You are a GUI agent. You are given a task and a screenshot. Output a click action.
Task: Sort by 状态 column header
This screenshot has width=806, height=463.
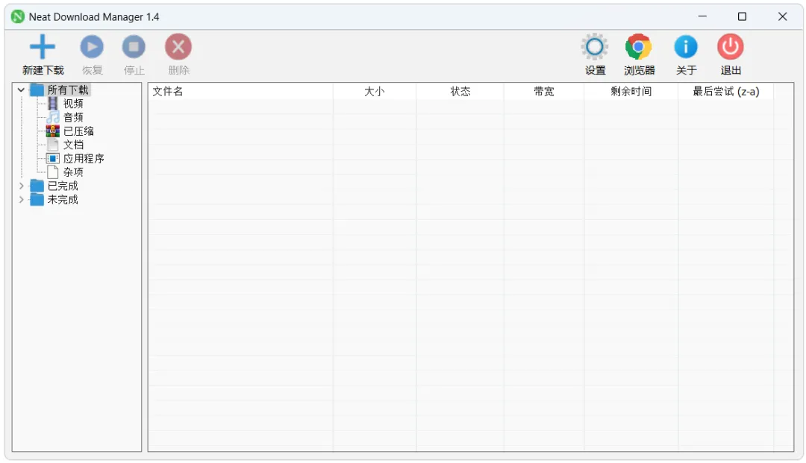click(460, 92)
